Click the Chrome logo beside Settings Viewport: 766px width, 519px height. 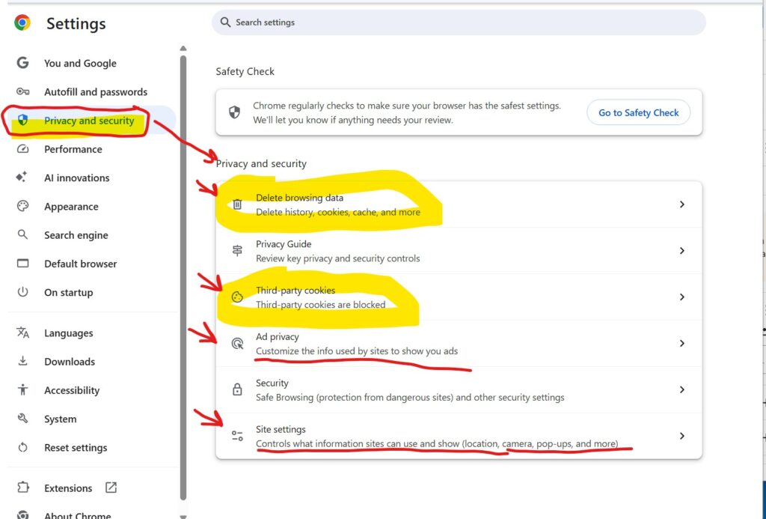[x=22, y=23]
